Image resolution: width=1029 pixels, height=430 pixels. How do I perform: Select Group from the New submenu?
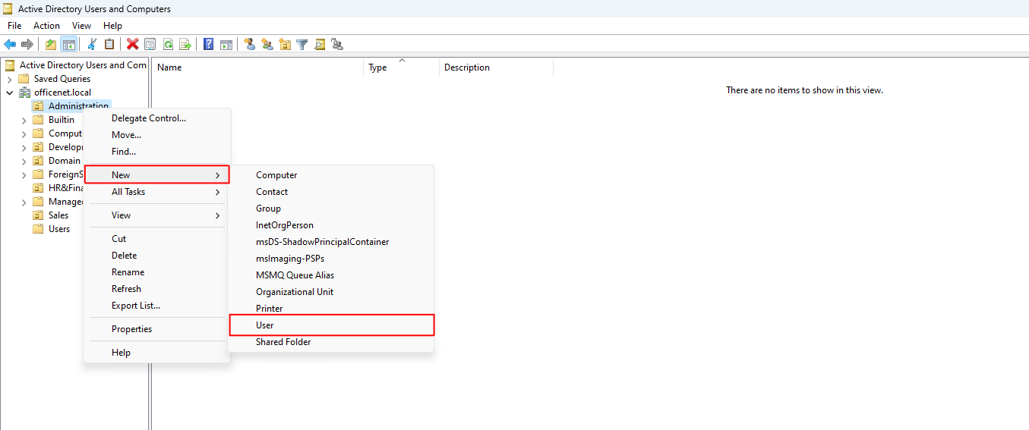tap(268, 209)
